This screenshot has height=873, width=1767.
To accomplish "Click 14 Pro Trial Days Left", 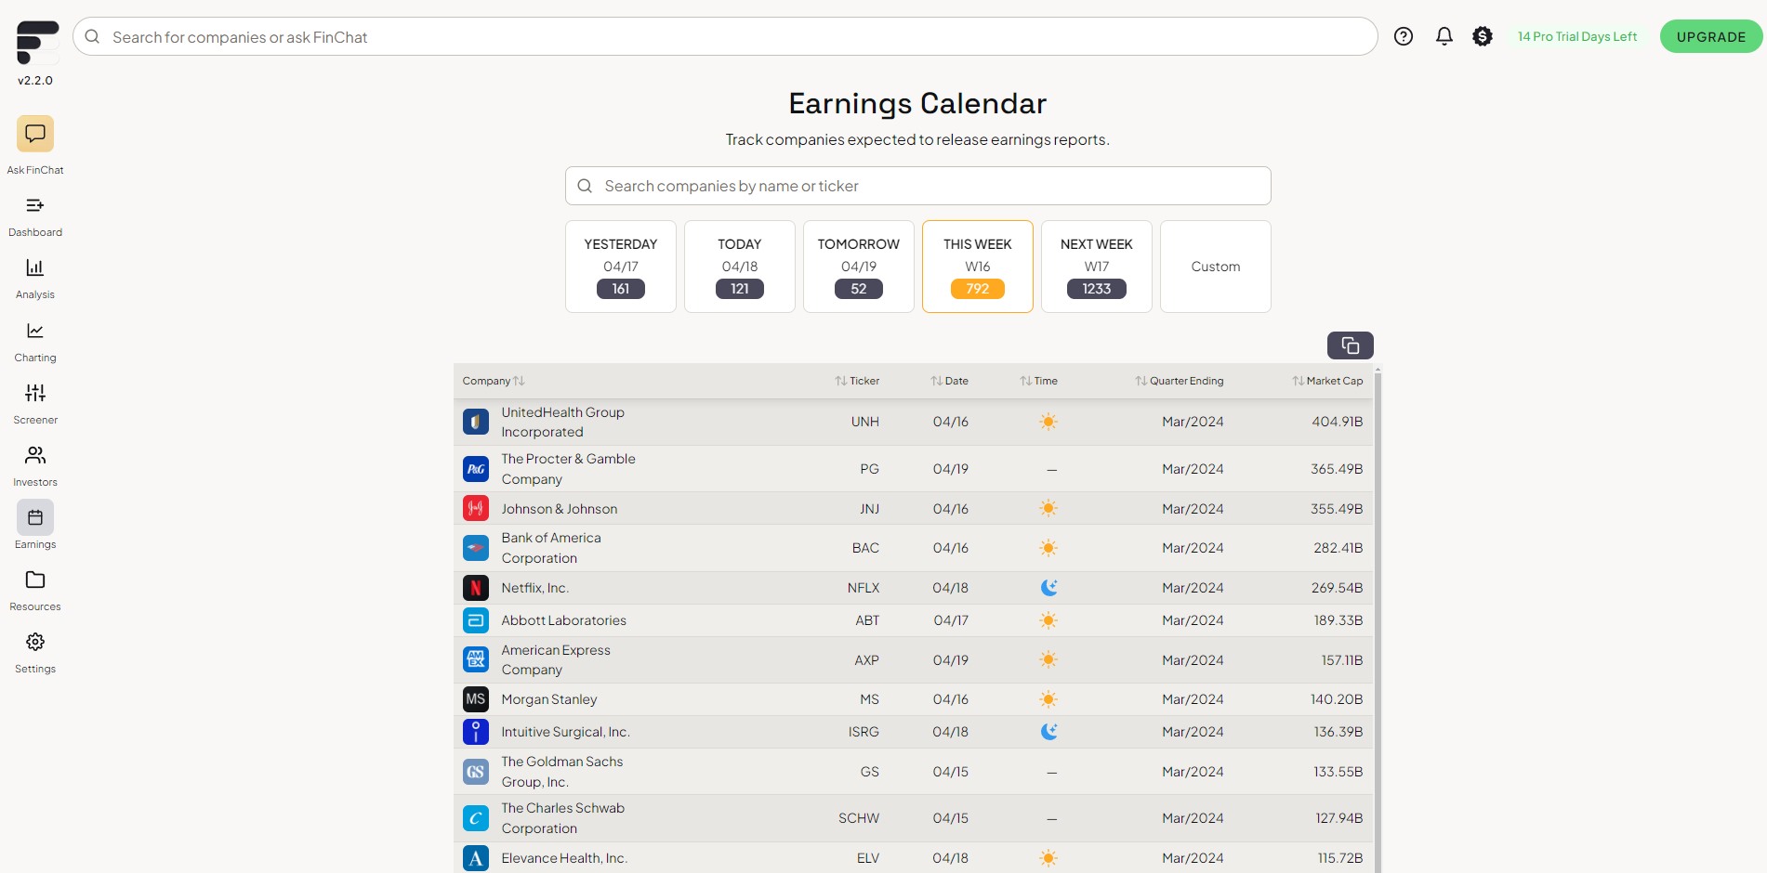I will tap(1577, 36).
